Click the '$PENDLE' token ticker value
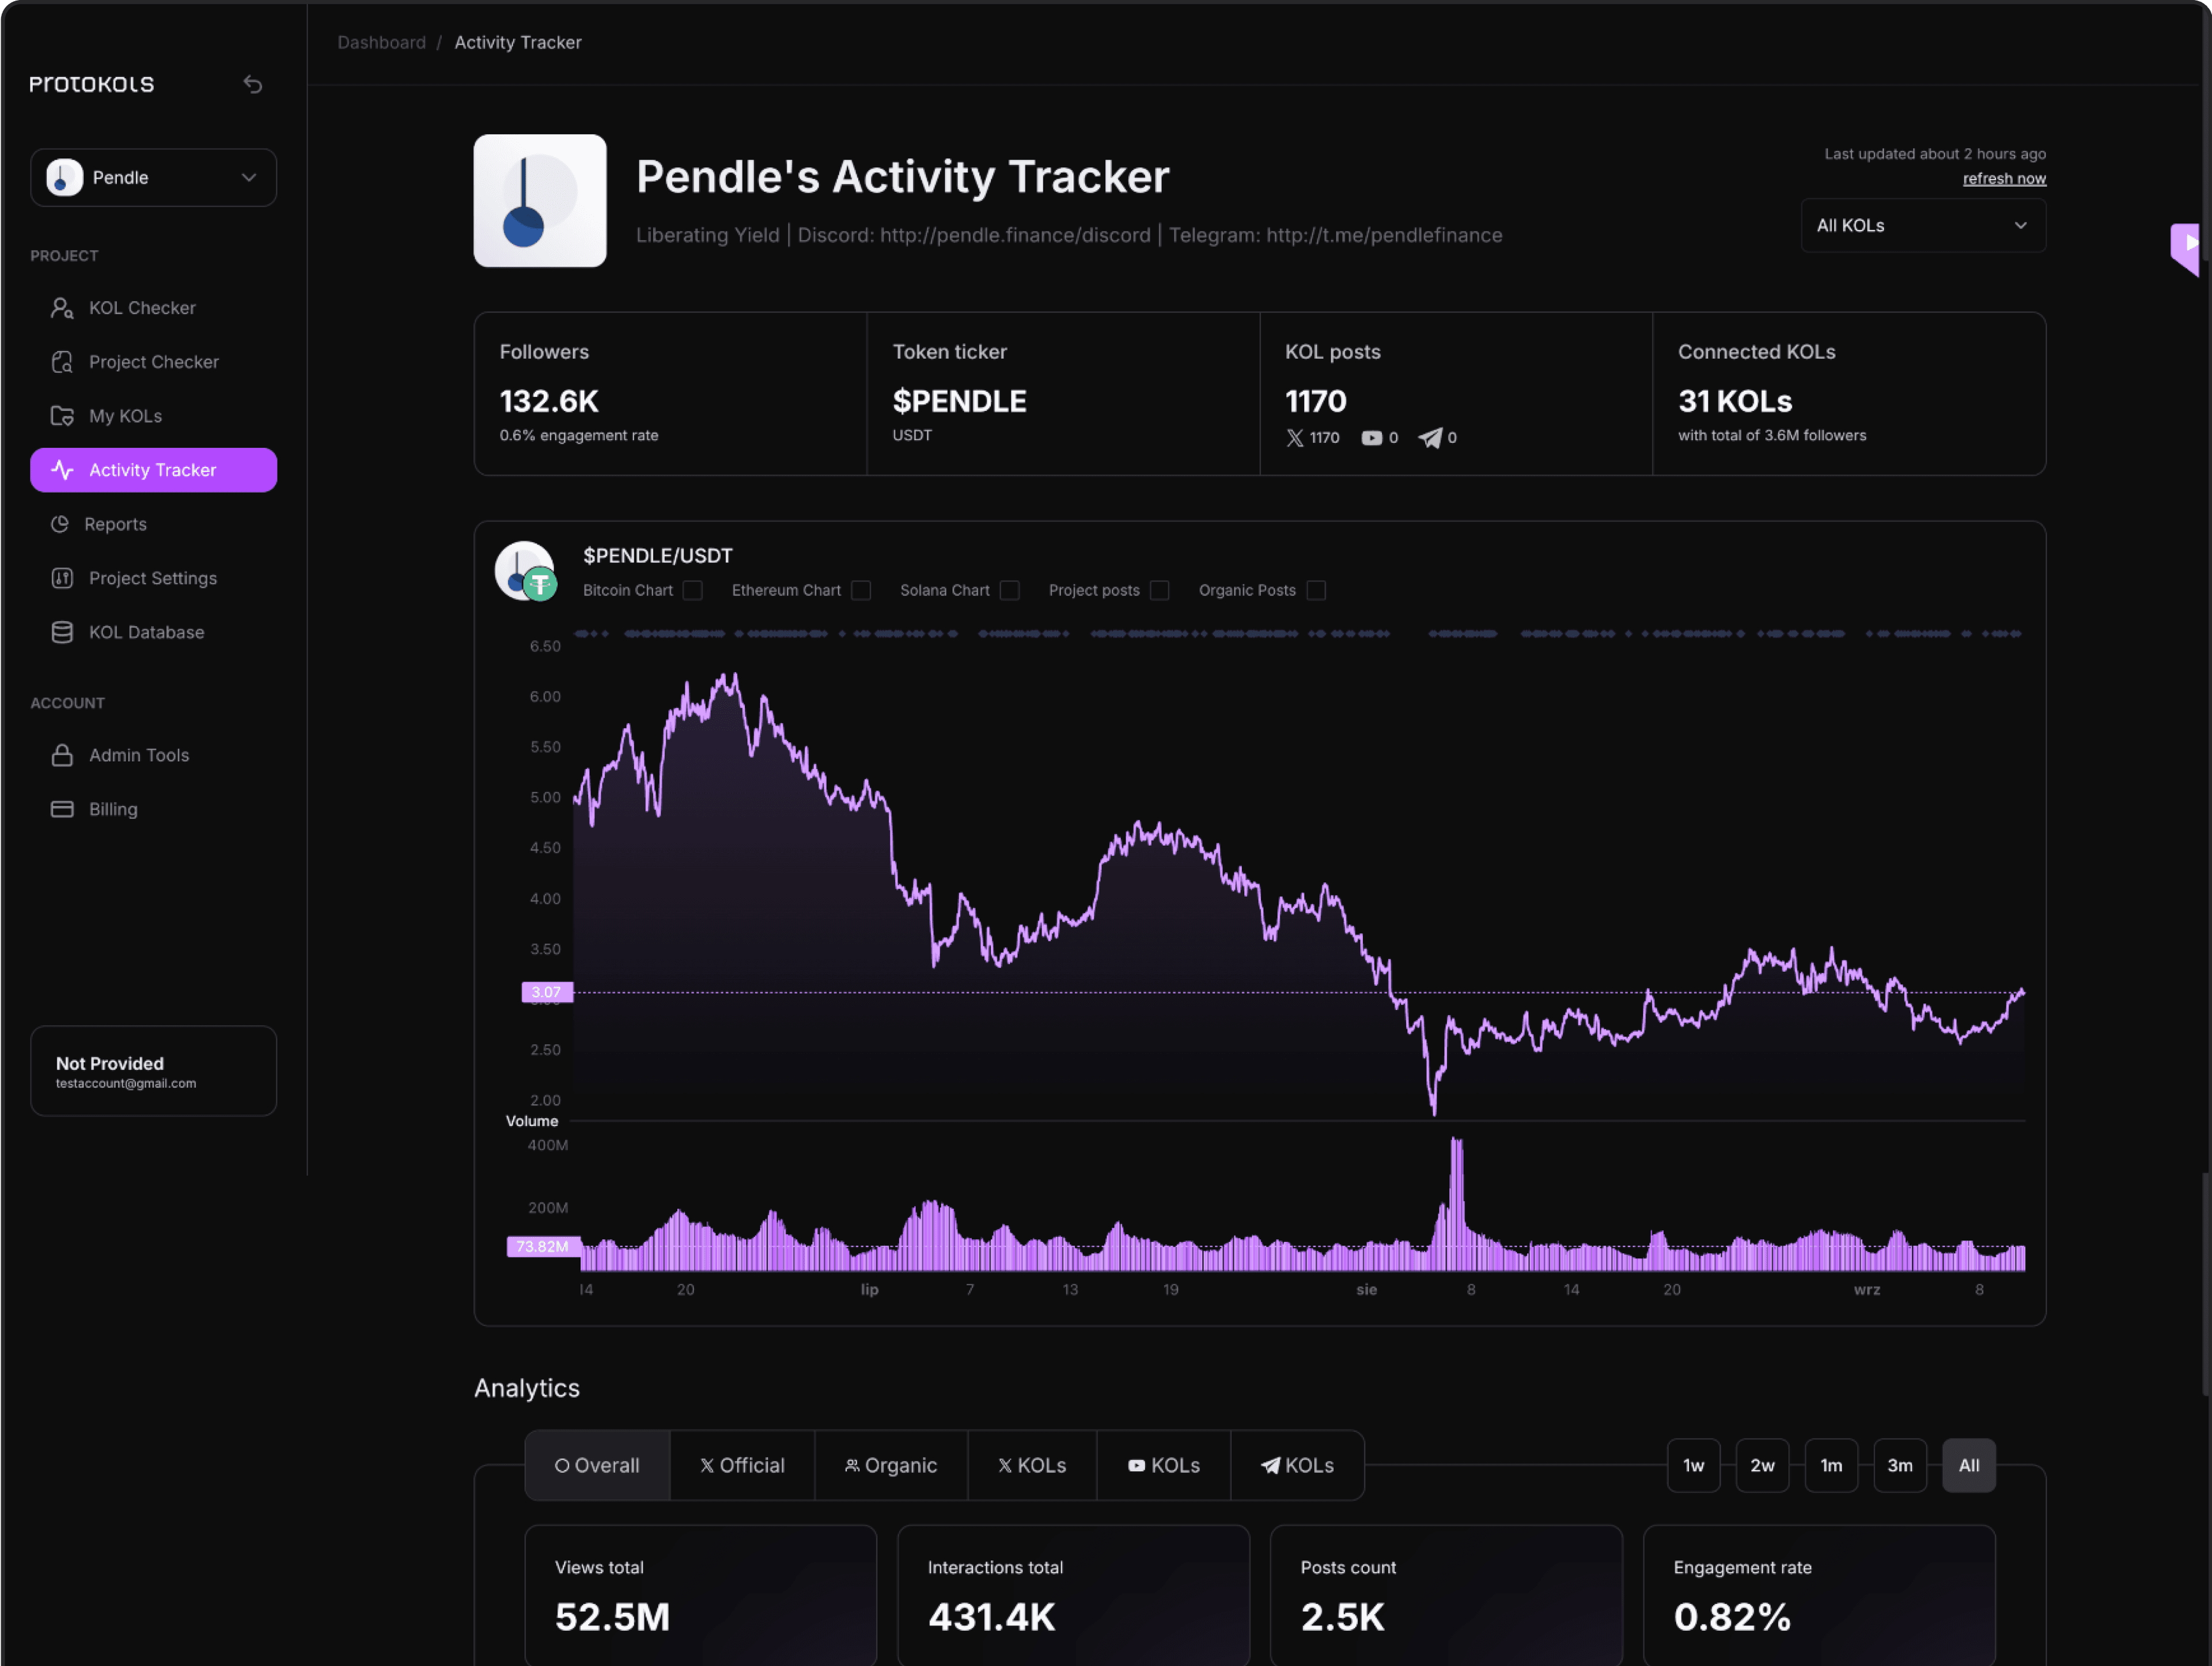This screenshot has height=1666, width=2212. (959, 402)
